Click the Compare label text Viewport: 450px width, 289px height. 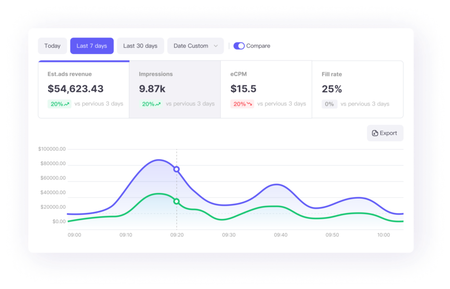click(258, 46)
